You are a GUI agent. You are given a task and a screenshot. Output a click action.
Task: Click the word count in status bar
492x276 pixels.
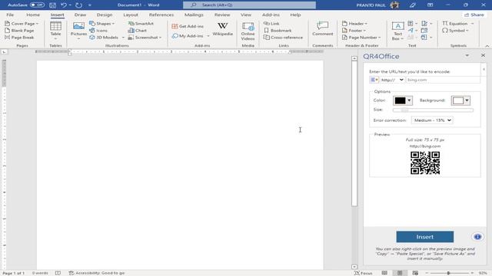coord(40,273)
